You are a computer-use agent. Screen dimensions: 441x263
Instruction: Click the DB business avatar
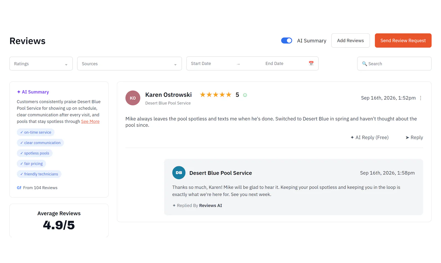(x=179, y=173)
